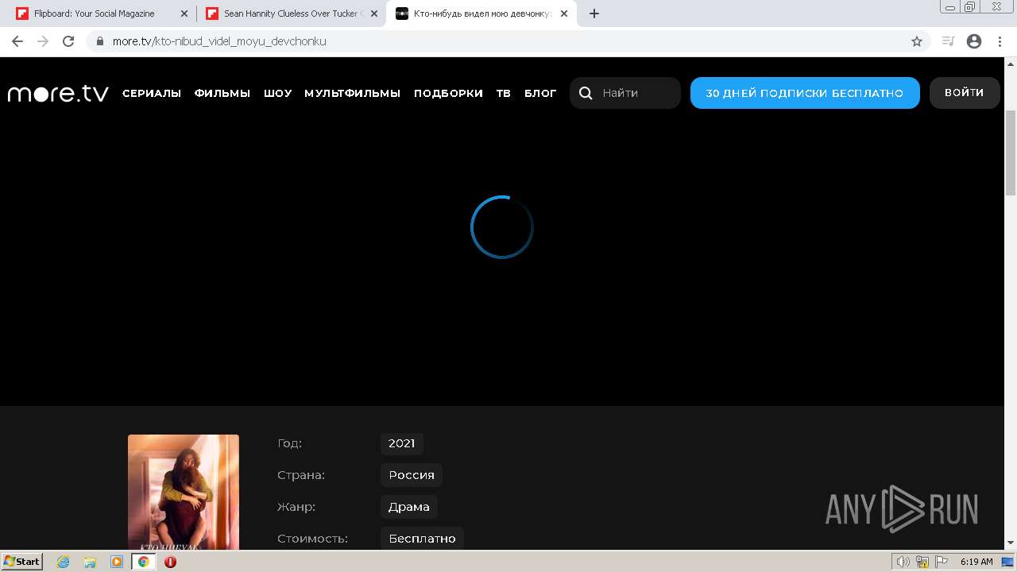Click the Россия country tag
Viewport: 1017px width, 572px height.
point(412,475)
